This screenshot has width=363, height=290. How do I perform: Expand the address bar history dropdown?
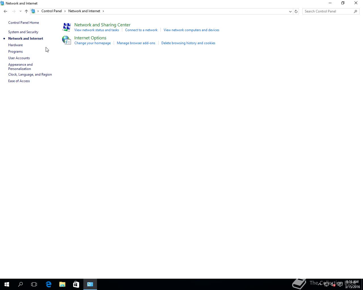[290, 11]
